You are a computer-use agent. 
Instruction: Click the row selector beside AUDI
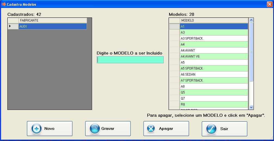pos(13,26)
